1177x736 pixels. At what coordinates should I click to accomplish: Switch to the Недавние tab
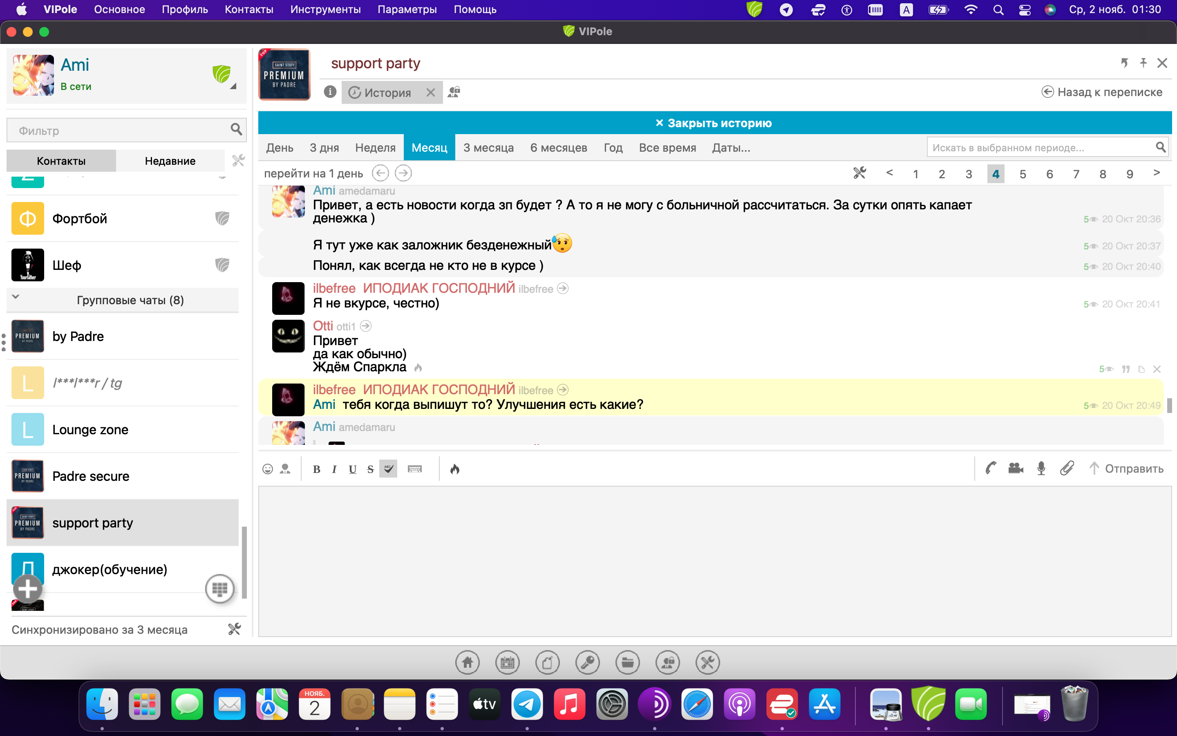tap(170, 161)
